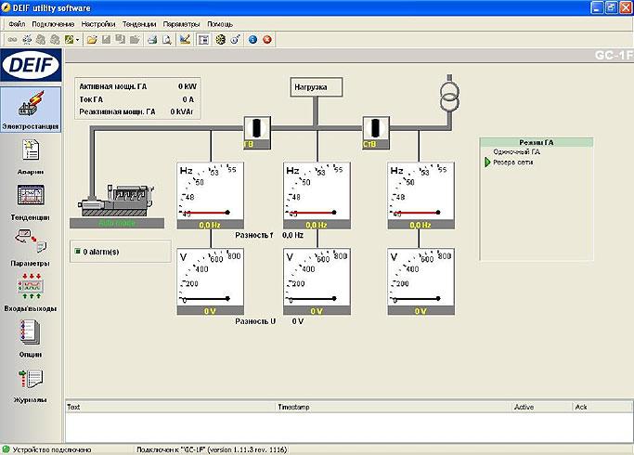The image size is (634, 455).
Task: Click the red stop toolbar icon
Action: (267, 40)
